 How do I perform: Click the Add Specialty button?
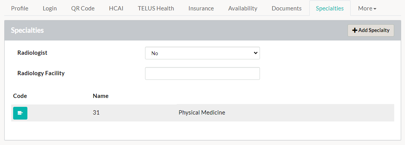coord(371,30)
